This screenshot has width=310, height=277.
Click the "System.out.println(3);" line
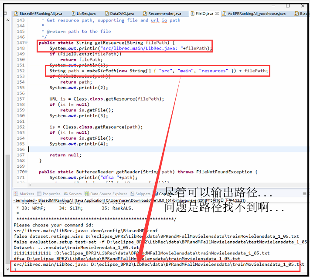[78, 116]
